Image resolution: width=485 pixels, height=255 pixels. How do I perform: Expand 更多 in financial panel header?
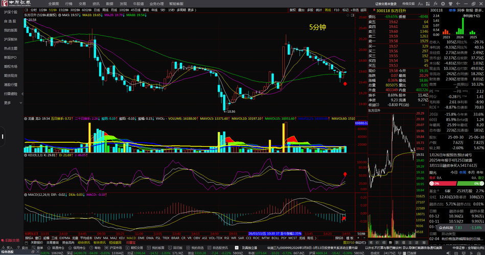pyautogui.click(x=479, y=11)
